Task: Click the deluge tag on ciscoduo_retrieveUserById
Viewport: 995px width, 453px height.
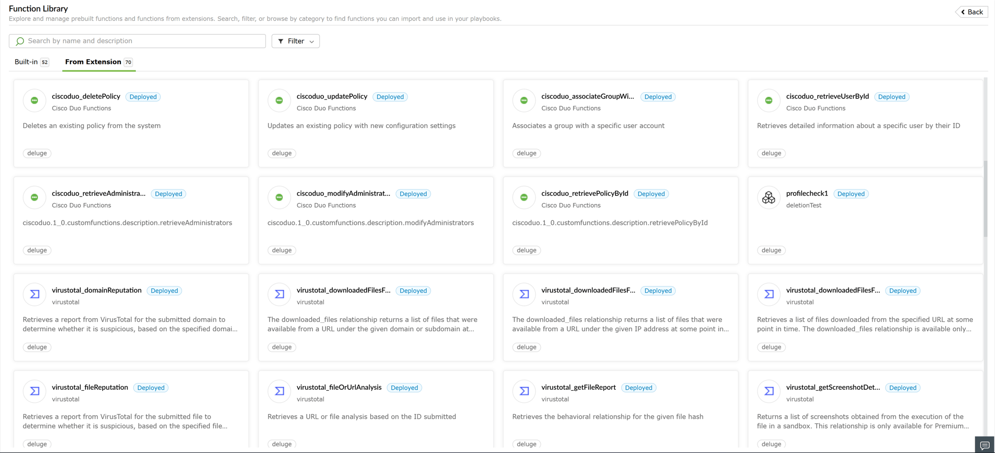Action: (771, 153)
